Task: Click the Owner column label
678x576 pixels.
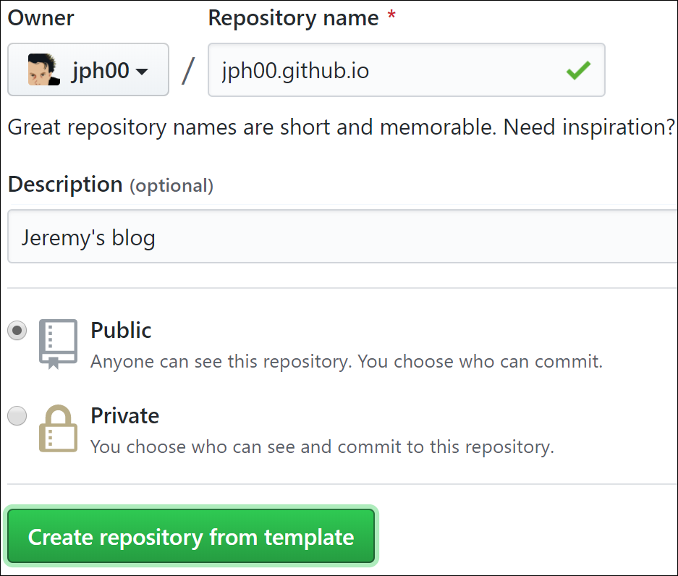Action: point(40,17)
